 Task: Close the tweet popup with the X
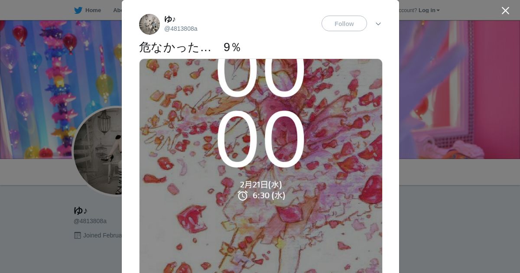pos(505,10)
